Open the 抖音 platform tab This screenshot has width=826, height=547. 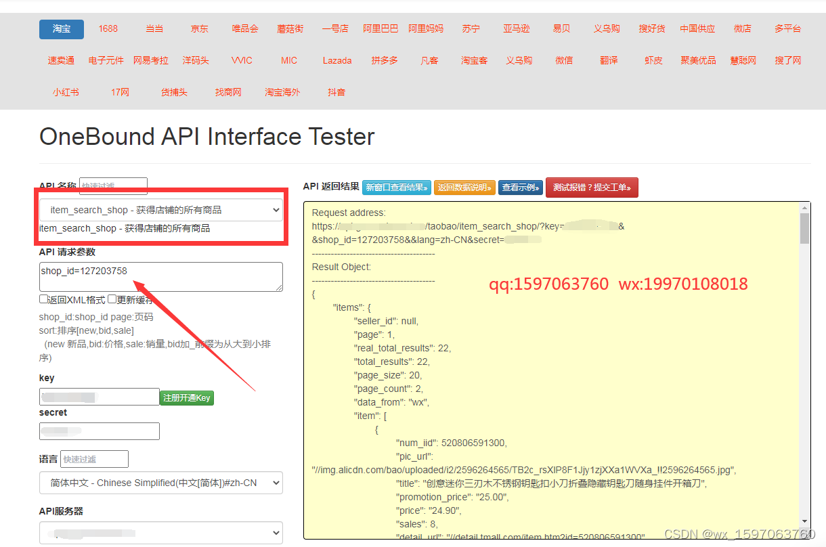(x=336, y=92)
